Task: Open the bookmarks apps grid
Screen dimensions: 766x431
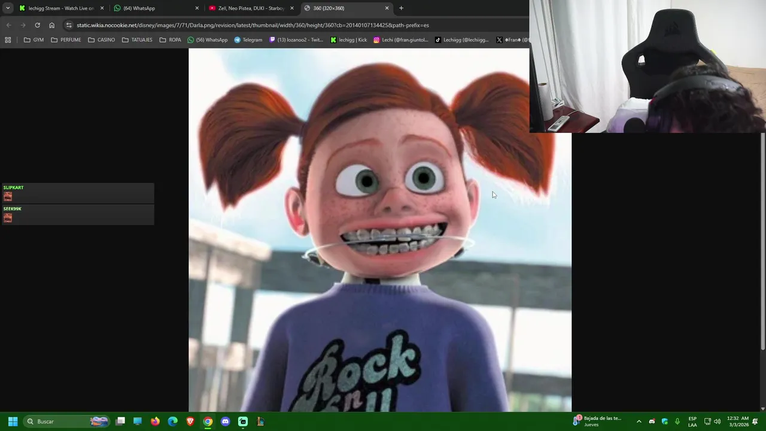Action: click(8, 40)
